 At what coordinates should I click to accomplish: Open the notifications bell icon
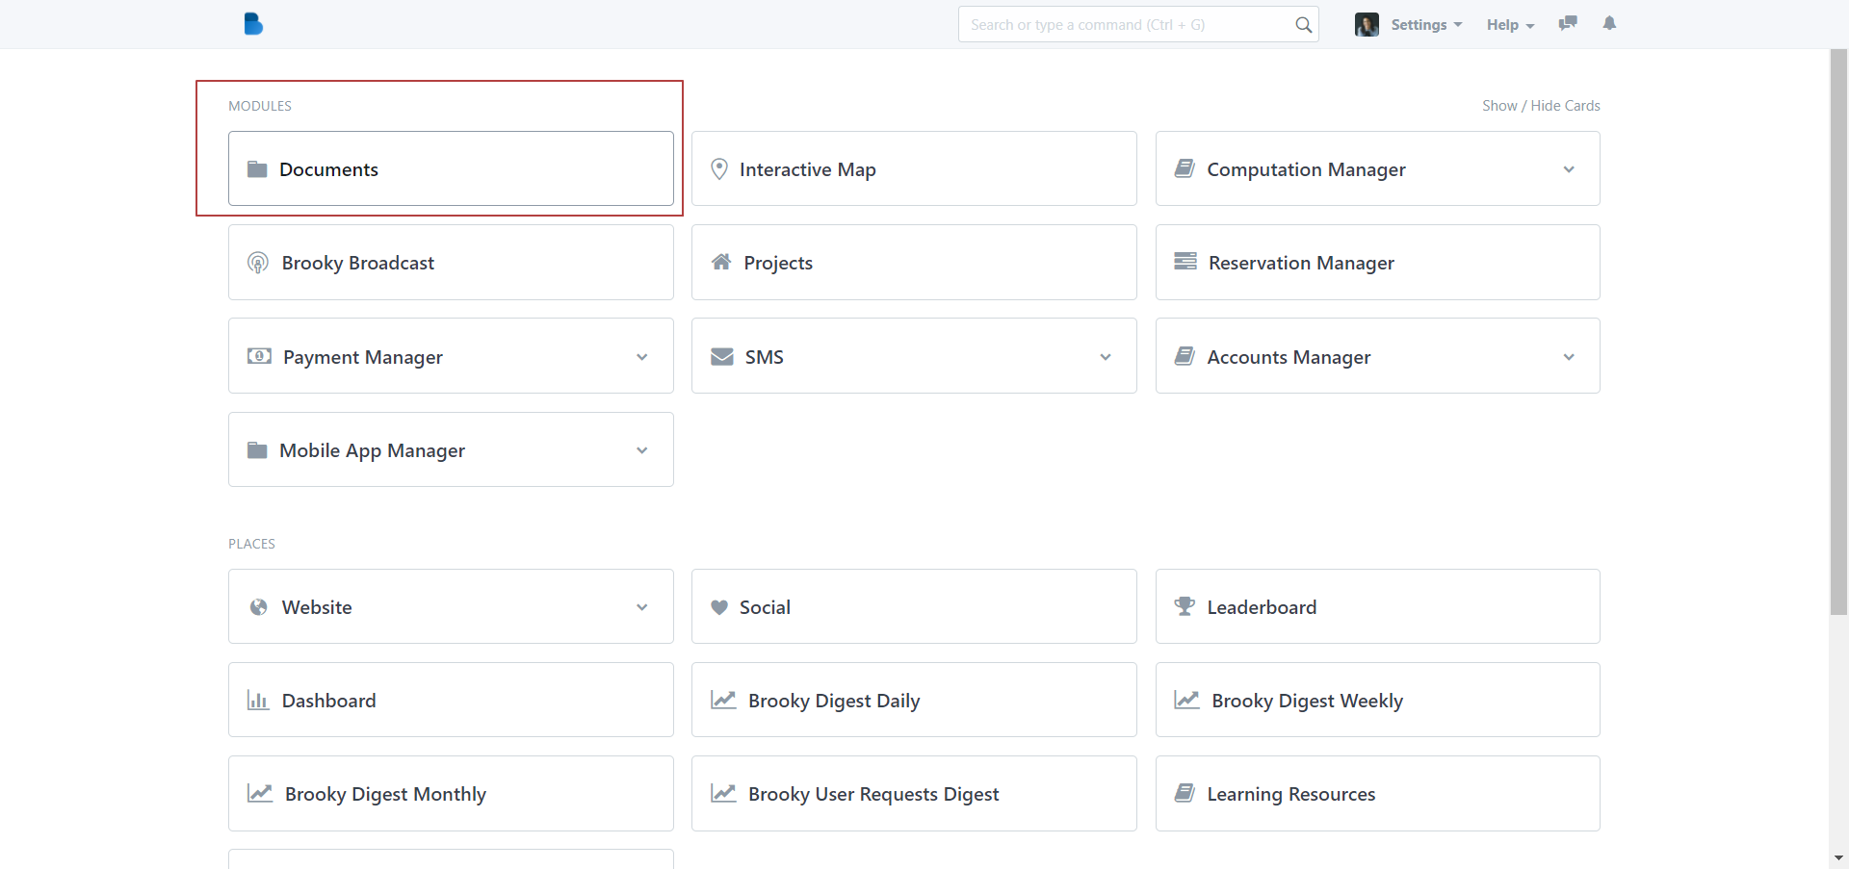click(x=1609, y=23)
